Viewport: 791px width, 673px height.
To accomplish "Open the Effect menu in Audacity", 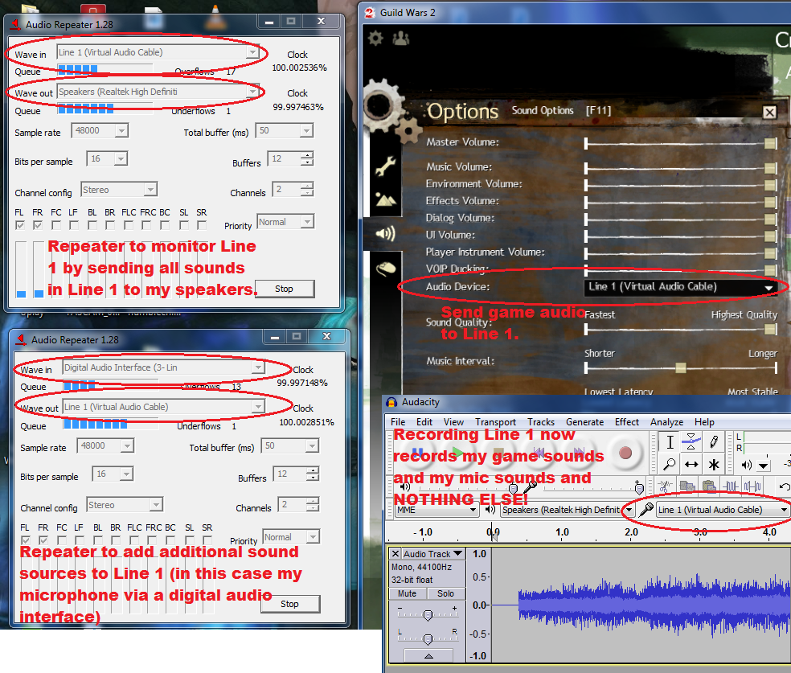I will 626,422.
